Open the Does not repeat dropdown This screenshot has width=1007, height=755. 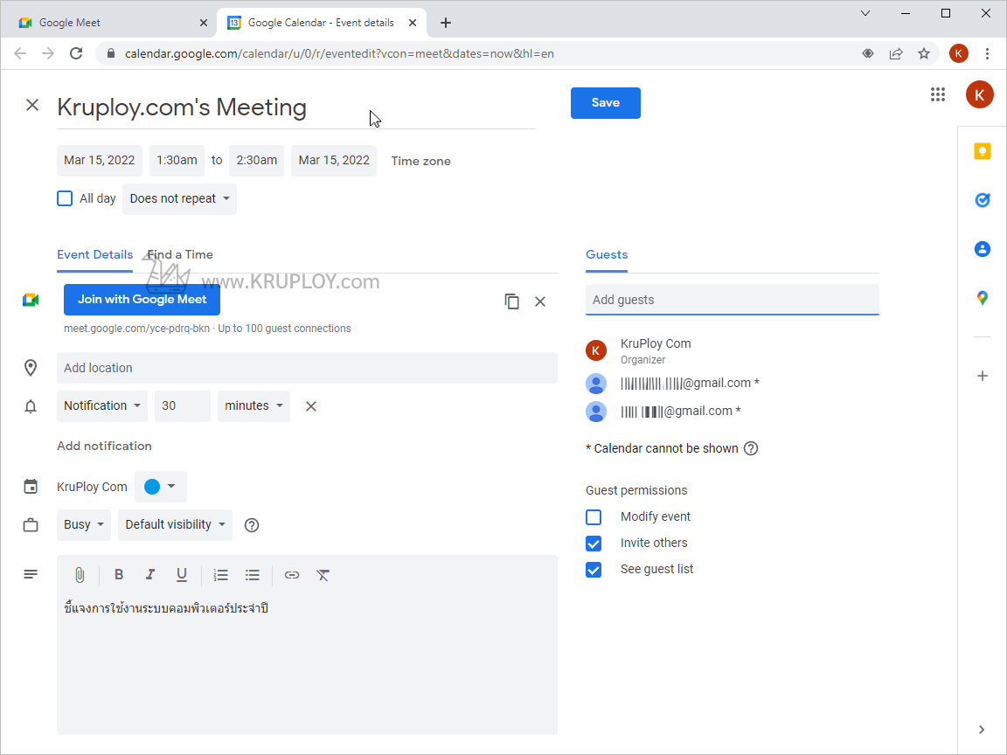(x=179, y=199)
